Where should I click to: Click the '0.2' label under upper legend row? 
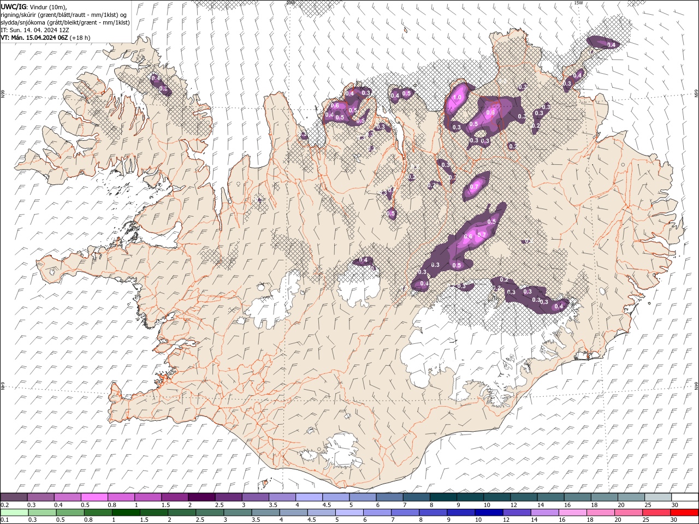[4, 505]
